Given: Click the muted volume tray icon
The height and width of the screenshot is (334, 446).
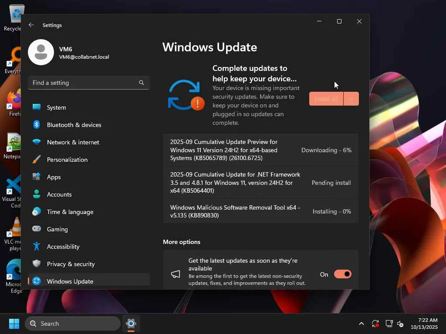Looking at the screenshot, I should click(400, 324).
